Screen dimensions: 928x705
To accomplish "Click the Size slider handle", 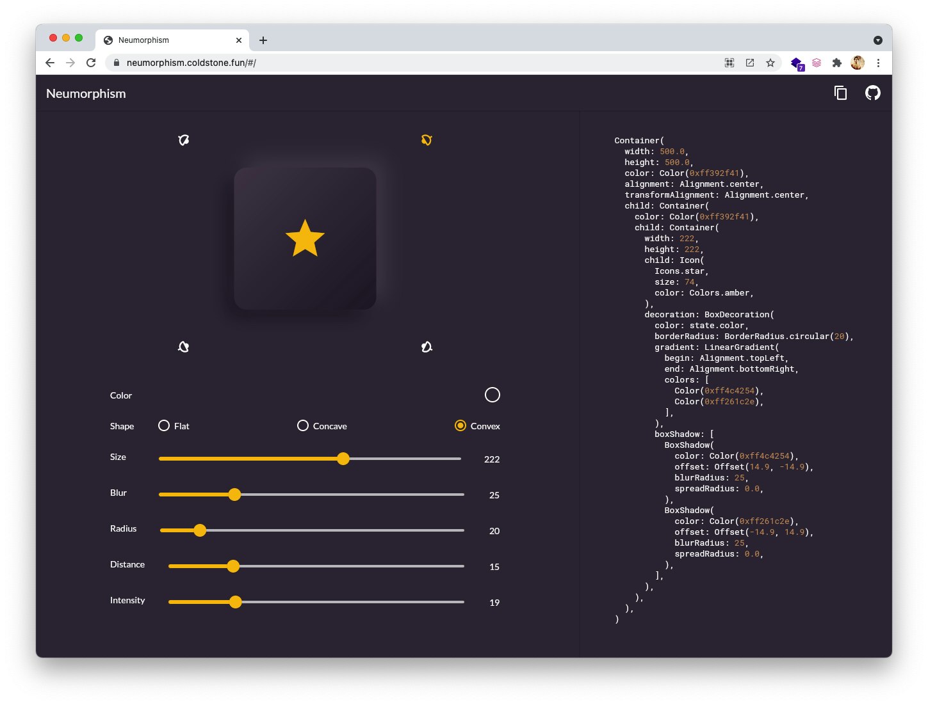I will point(343,459).
